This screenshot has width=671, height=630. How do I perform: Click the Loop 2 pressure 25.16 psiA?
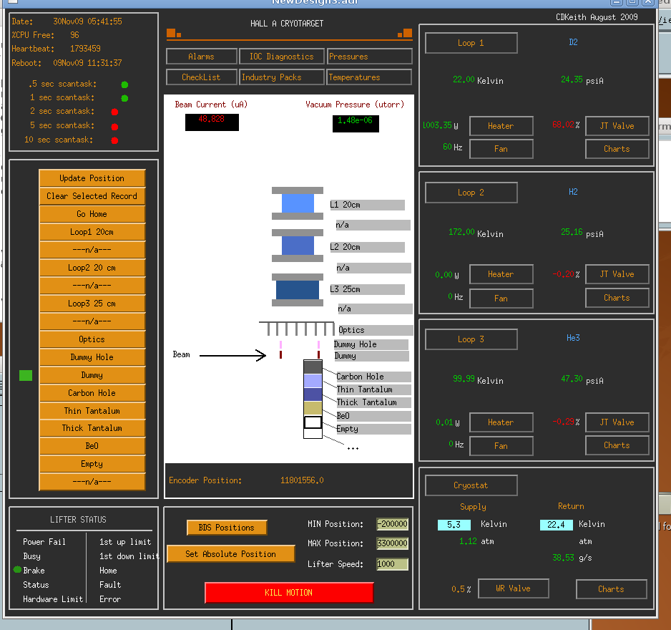tap(572, 232)
